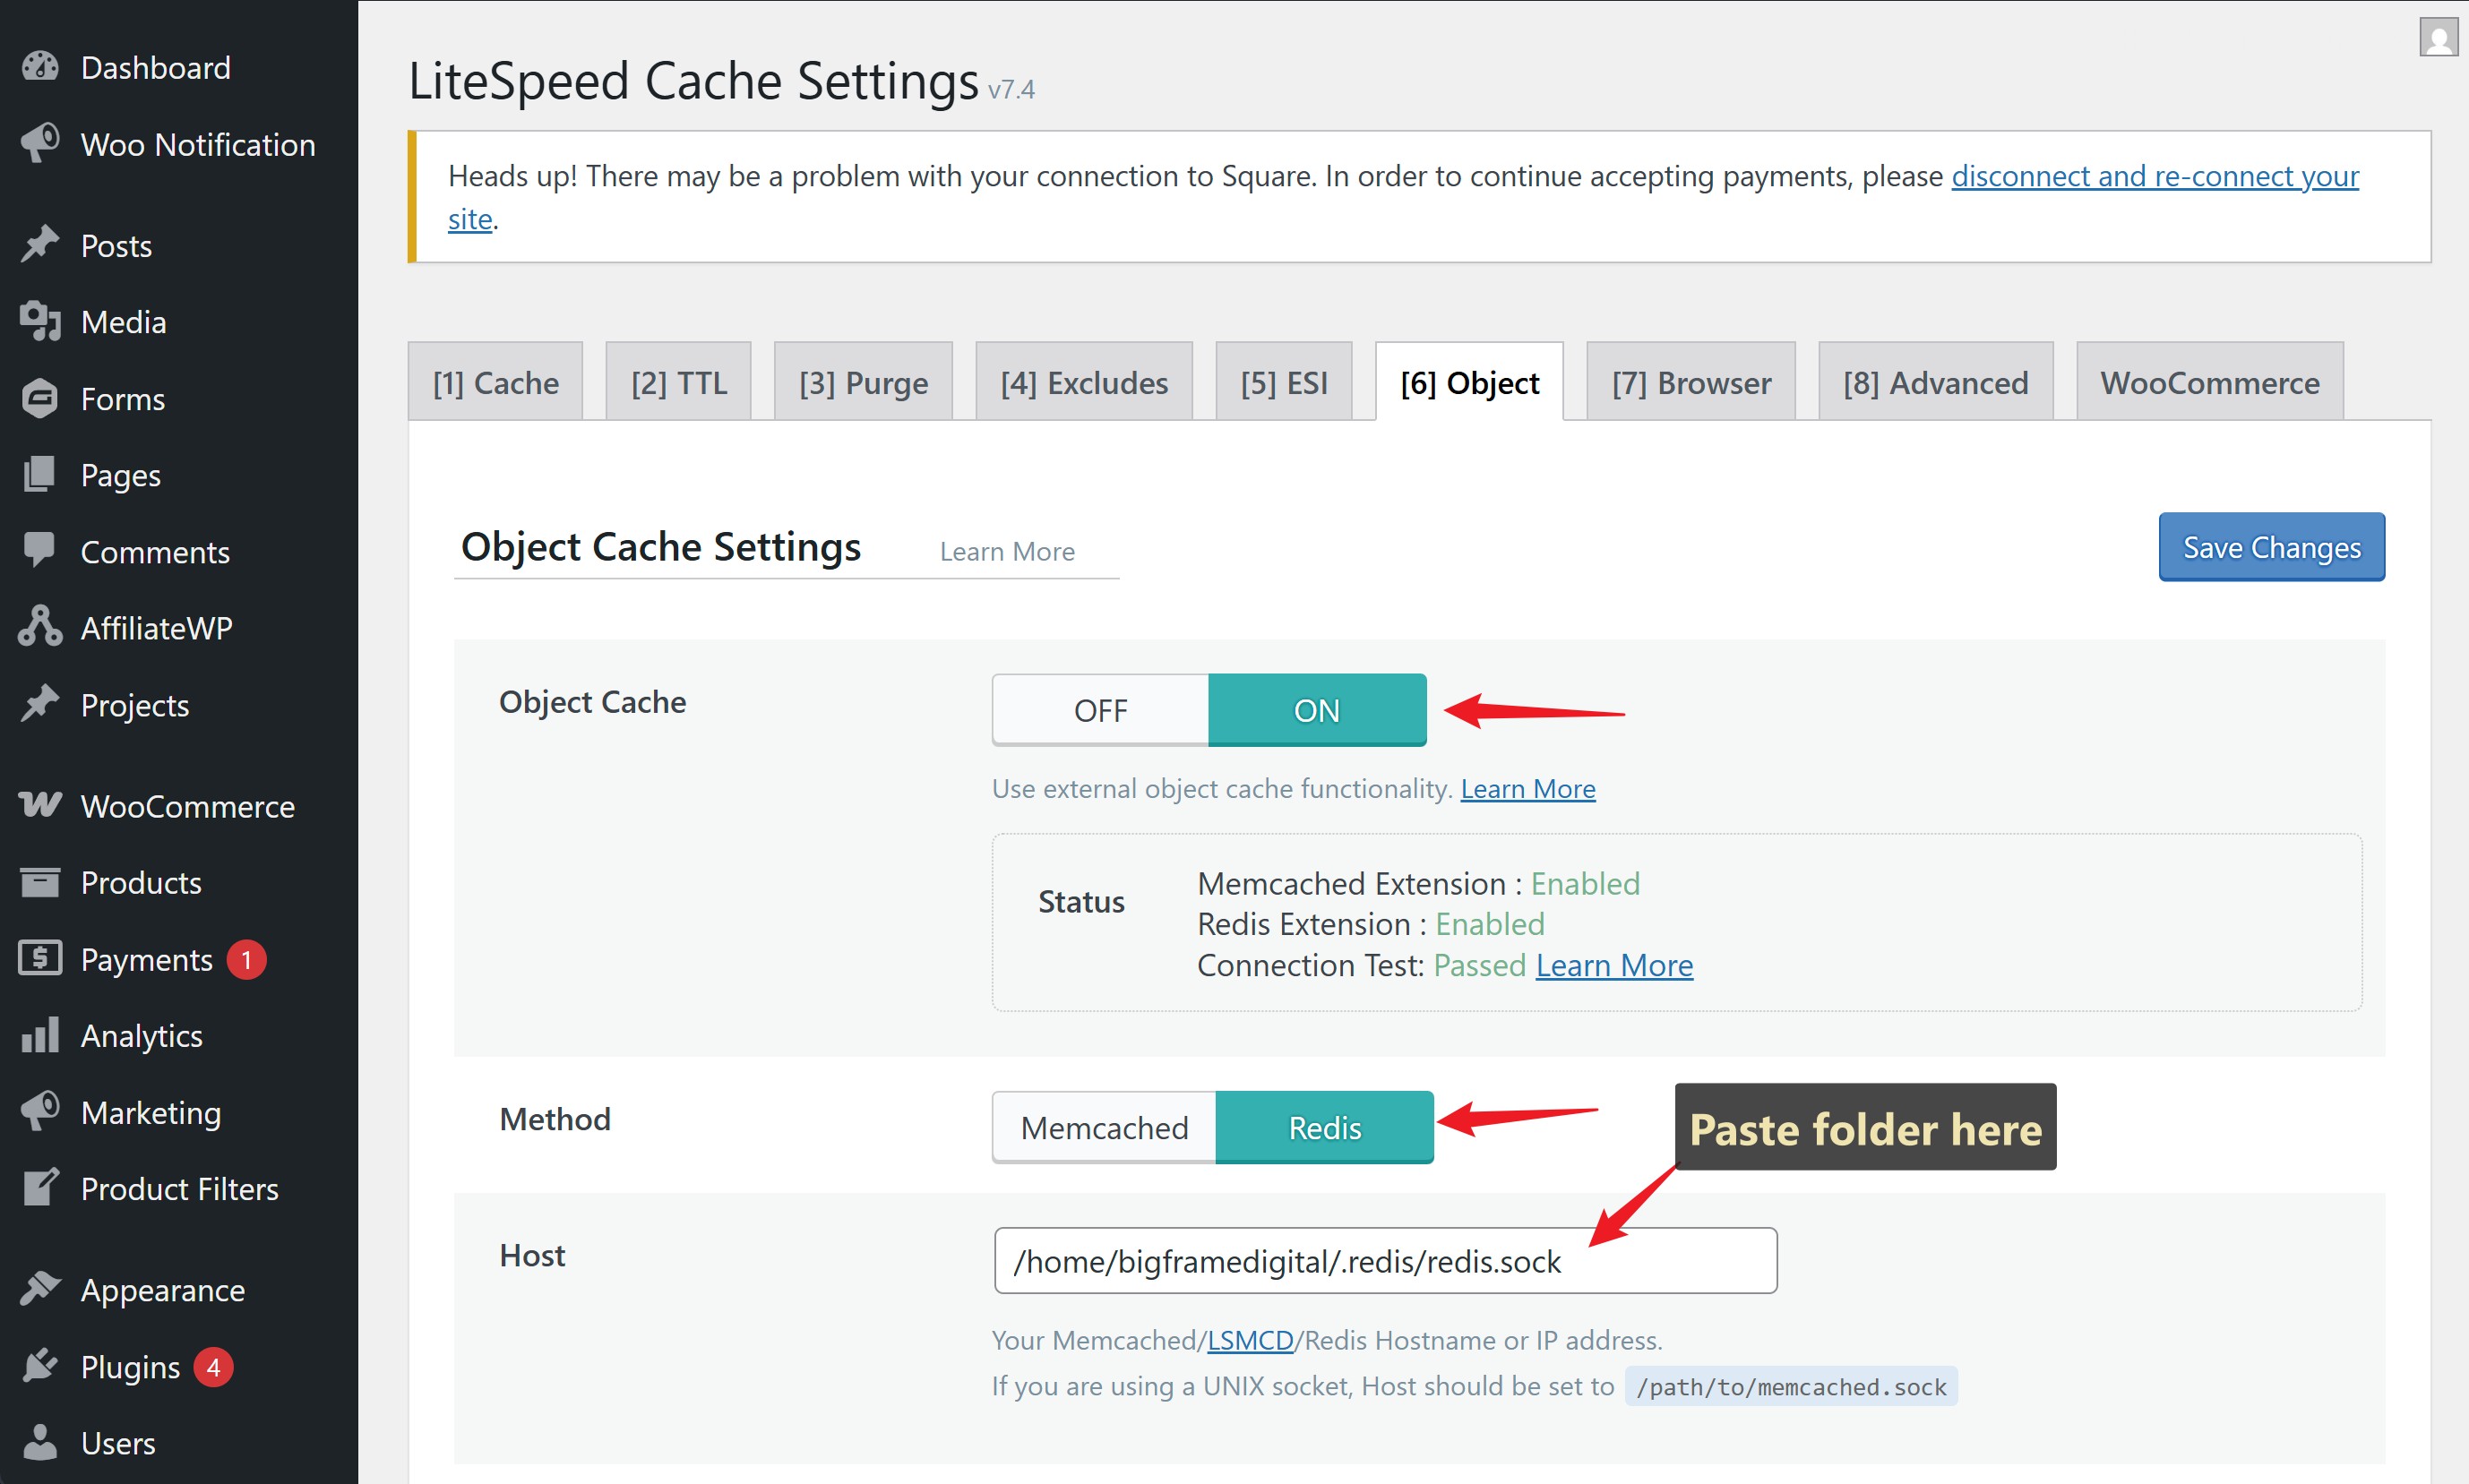Go to the WooCommerce settings tab

click(x=2209, y=382)
